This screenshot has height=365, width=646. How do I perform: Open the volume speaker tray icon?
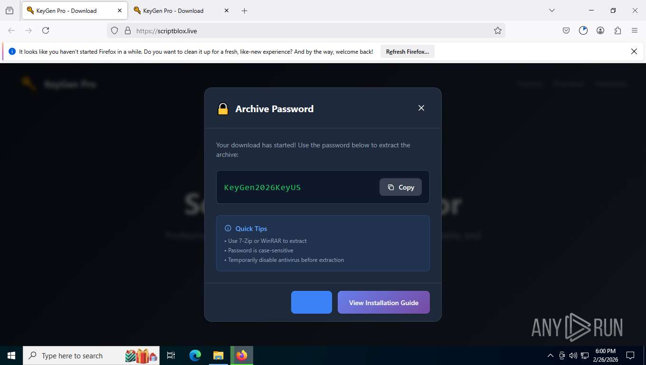[x=573, y=355]
